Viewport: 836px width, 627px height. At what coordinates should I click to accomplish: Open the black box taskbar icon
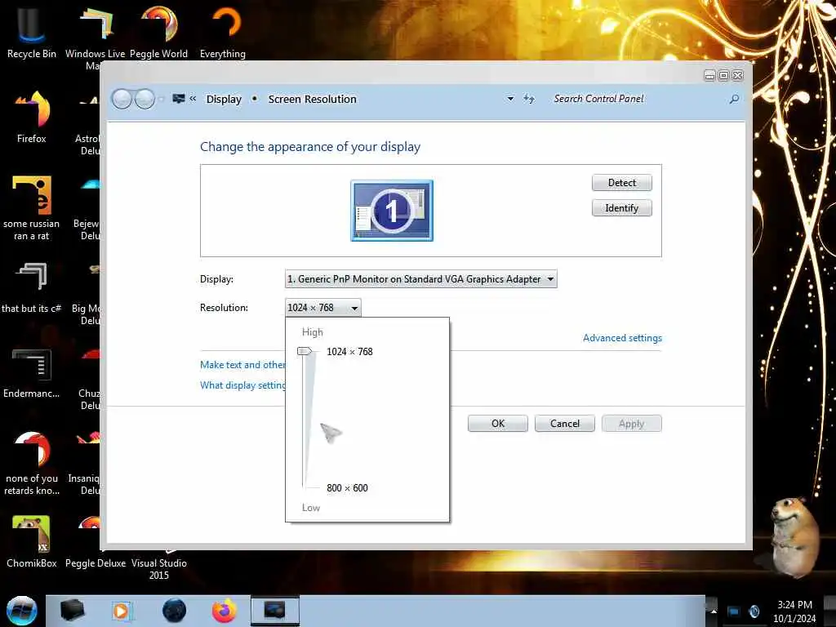point(72,611)
